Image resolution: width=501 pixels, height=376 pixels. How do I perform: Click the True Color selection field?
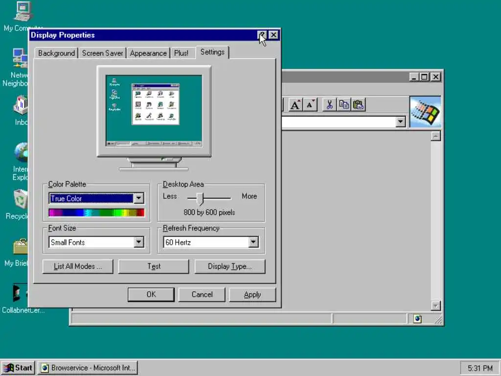click(91, 198)
